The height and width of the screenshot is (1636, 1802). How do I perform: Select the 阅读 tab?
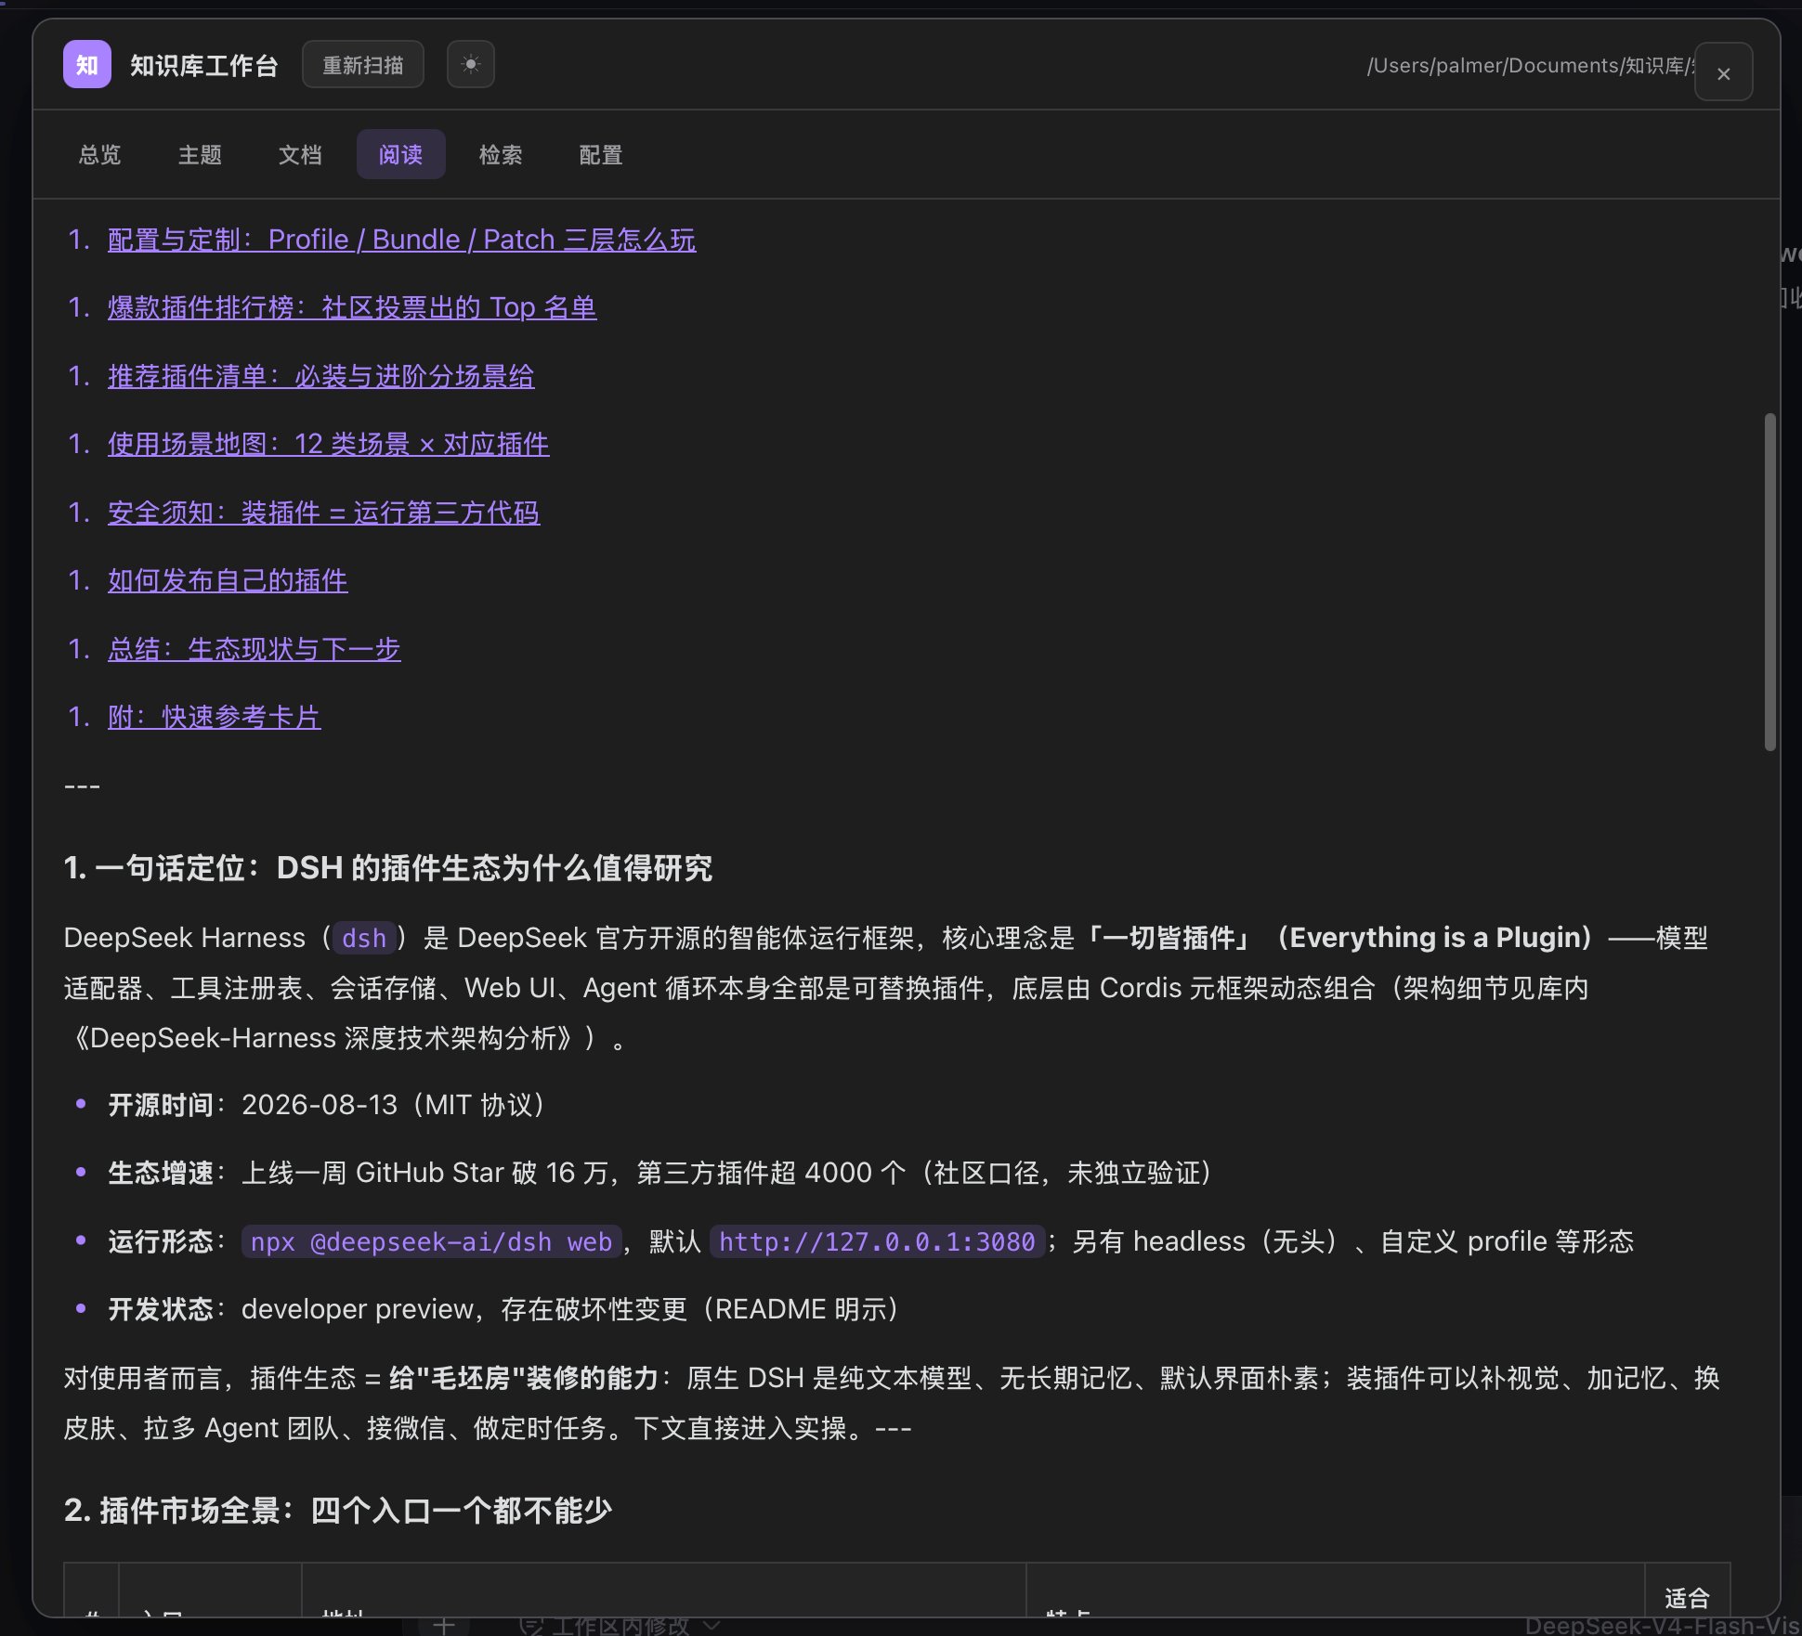(x=400, y=154)
